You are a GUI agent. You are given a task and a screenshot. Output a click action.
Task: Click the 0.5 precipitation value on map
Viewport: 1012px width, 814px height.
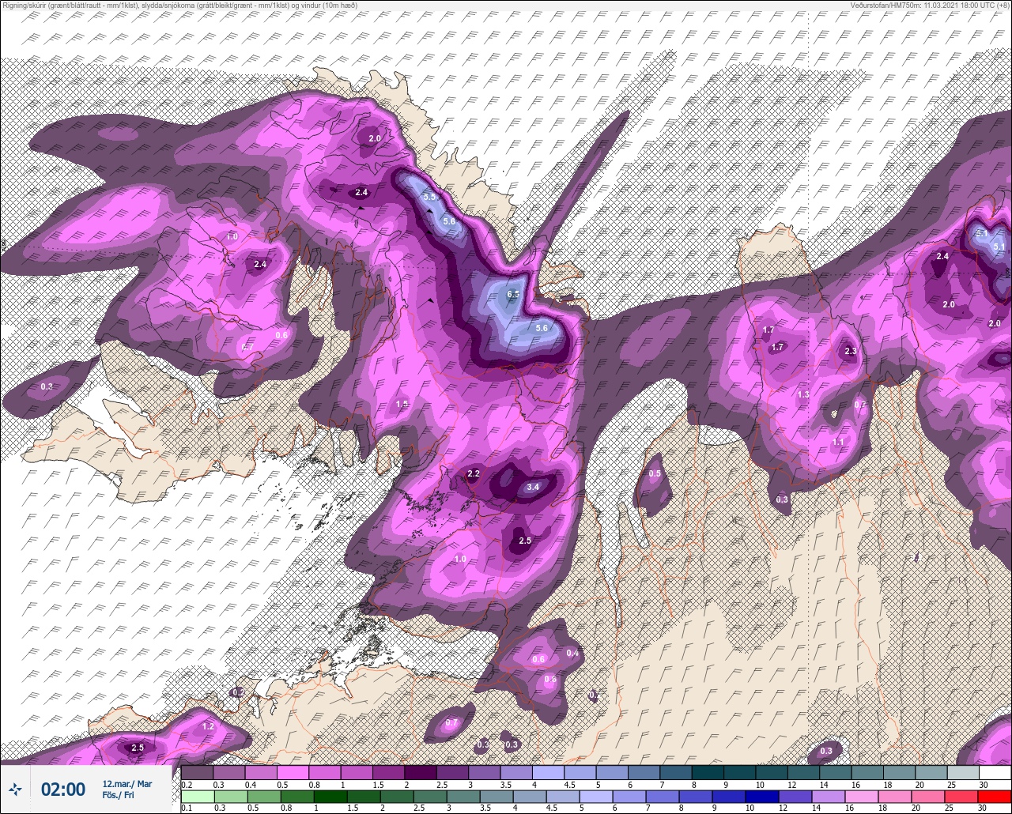coord(655,473)
